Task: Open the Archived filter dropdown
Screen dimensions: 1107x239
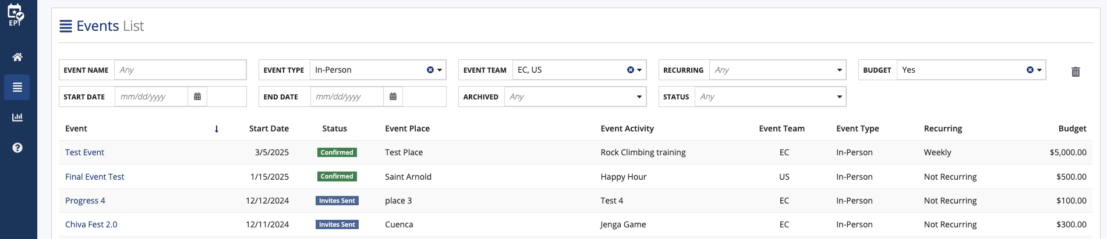Action: 575,97
